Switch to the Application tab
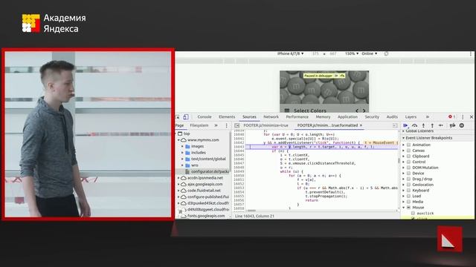 [347, 117]
